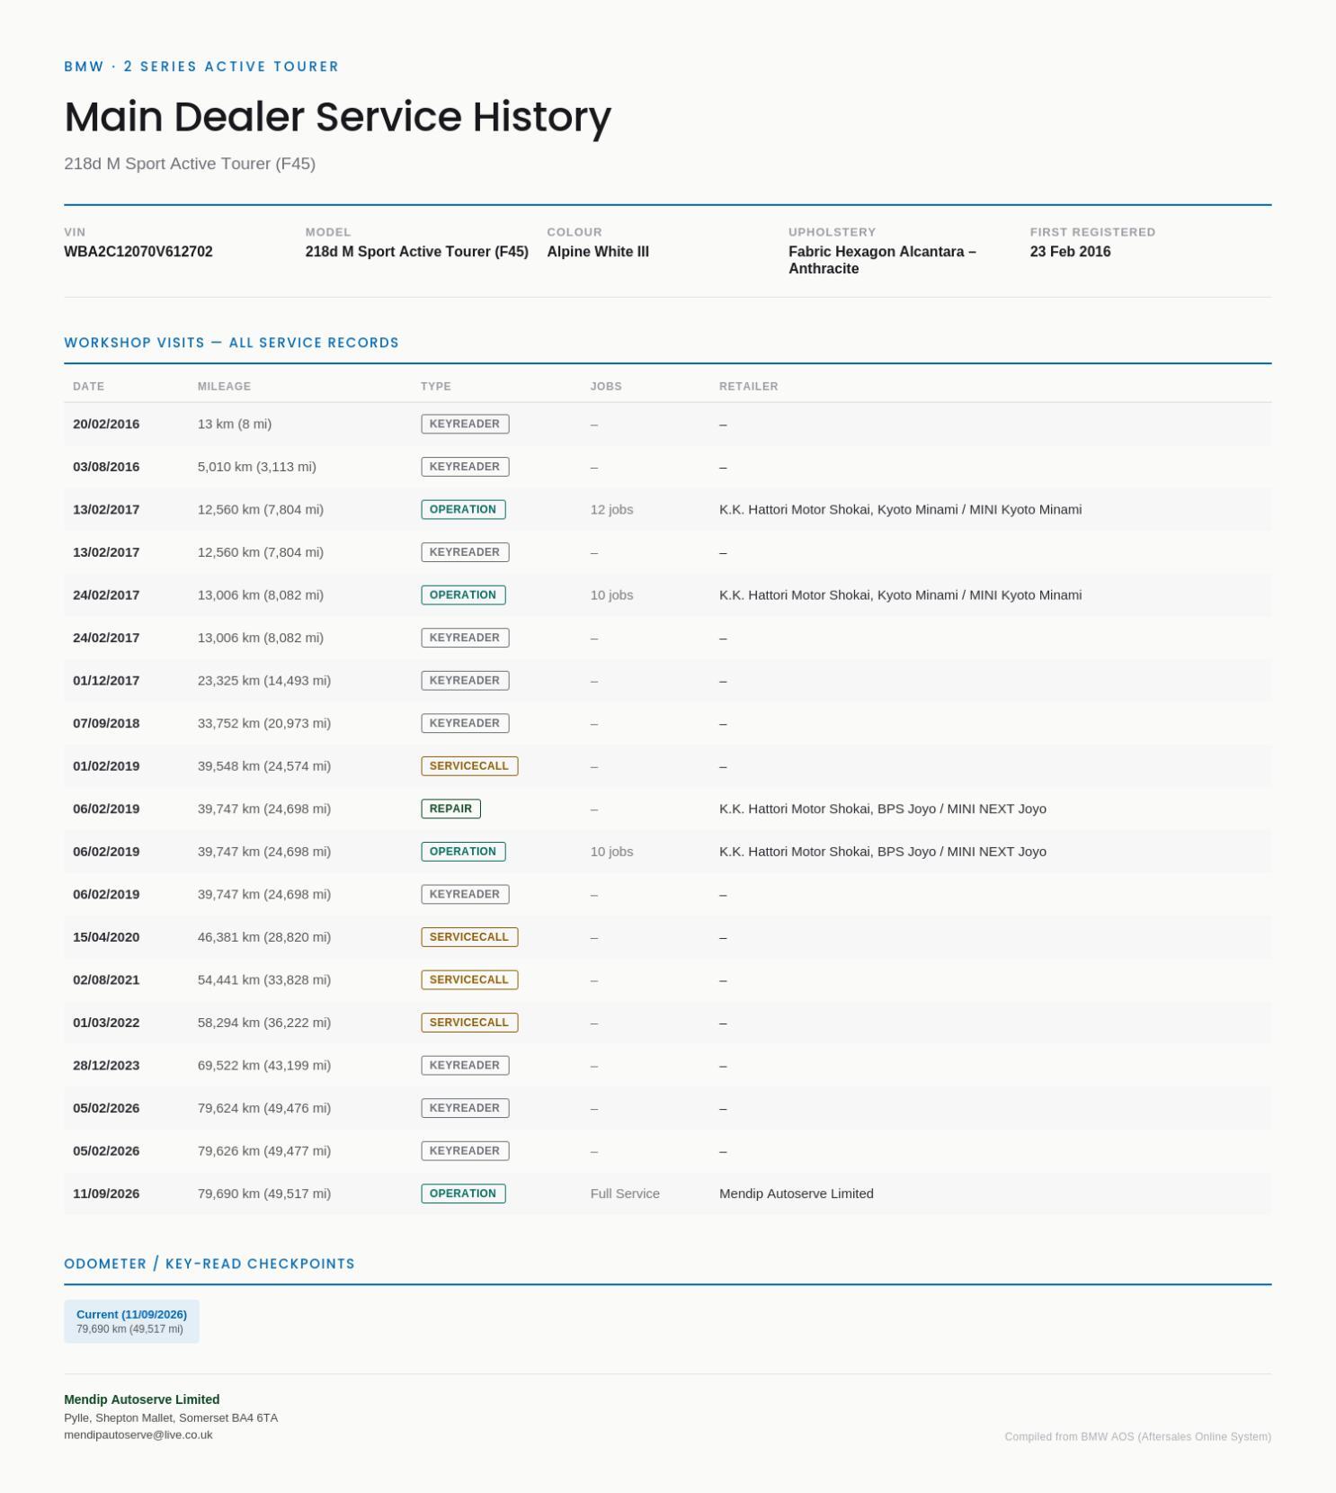The width and height of the screenshot is (1336, 1493).
Task: Click "10 jobs" in the 24/02/2017 row
Action: point(612,595)
